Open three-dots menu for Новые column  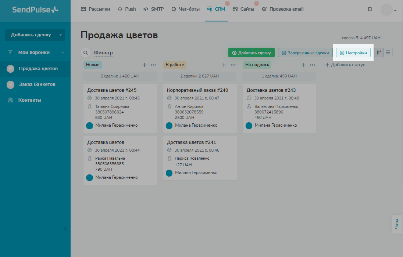pos(153,65)
